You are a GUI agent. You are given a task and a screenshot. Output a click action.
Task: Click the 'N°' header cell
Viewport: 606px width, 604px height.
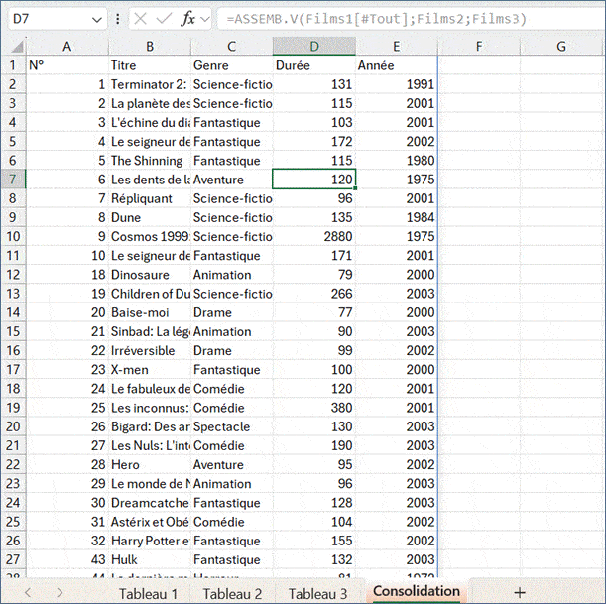[67, 65]
